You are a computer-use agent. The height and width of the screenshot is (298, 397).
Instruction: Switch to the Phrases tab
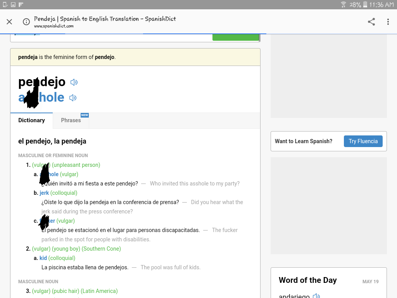click(71, 120)
